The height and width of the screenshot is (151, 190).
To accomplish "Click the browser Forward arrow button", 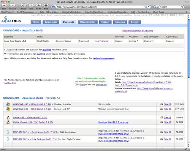I will 13,5.
